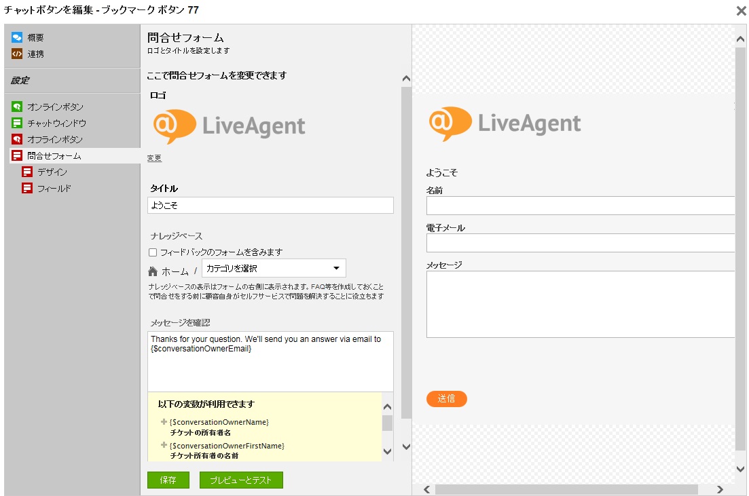This screenshot has height=496, width=749.
Task: Click the 変更 logo link
Action: 154,158
